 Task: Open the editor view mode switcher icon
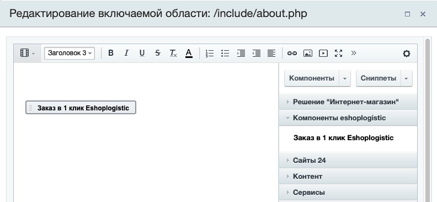[27, 53]
